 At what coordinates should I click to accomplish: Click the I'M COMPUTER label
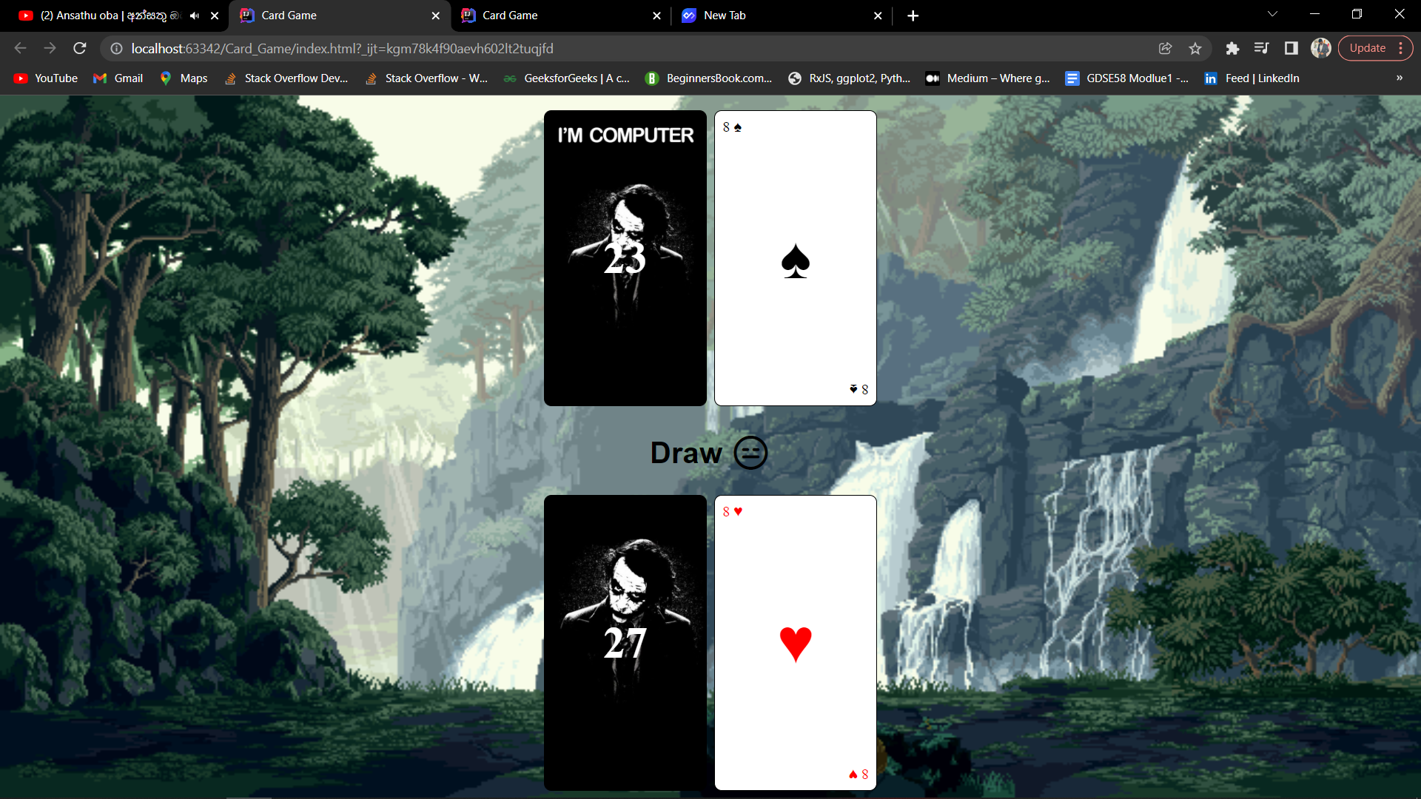(x=625, y=135)
